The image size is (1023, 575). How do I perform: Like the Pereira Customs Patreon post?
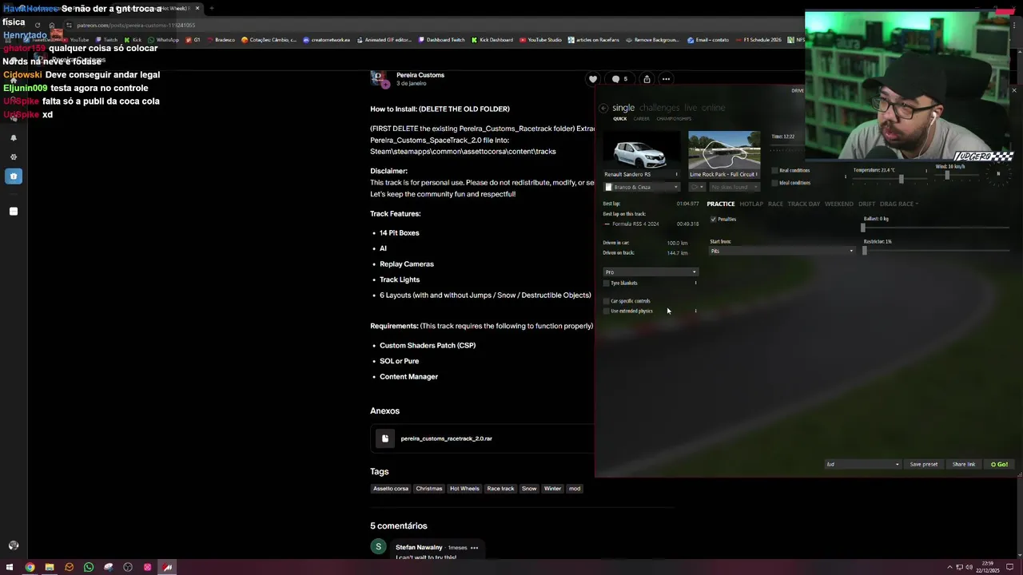tap(593, 79)
